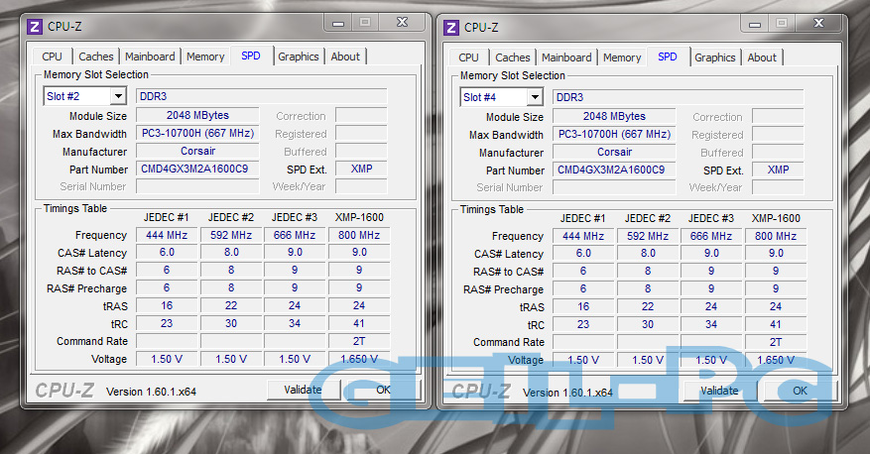Click XMP SPD Ext. value in left window
The height and width of the screenshot is (454, 870).
[x=361, y=169]
